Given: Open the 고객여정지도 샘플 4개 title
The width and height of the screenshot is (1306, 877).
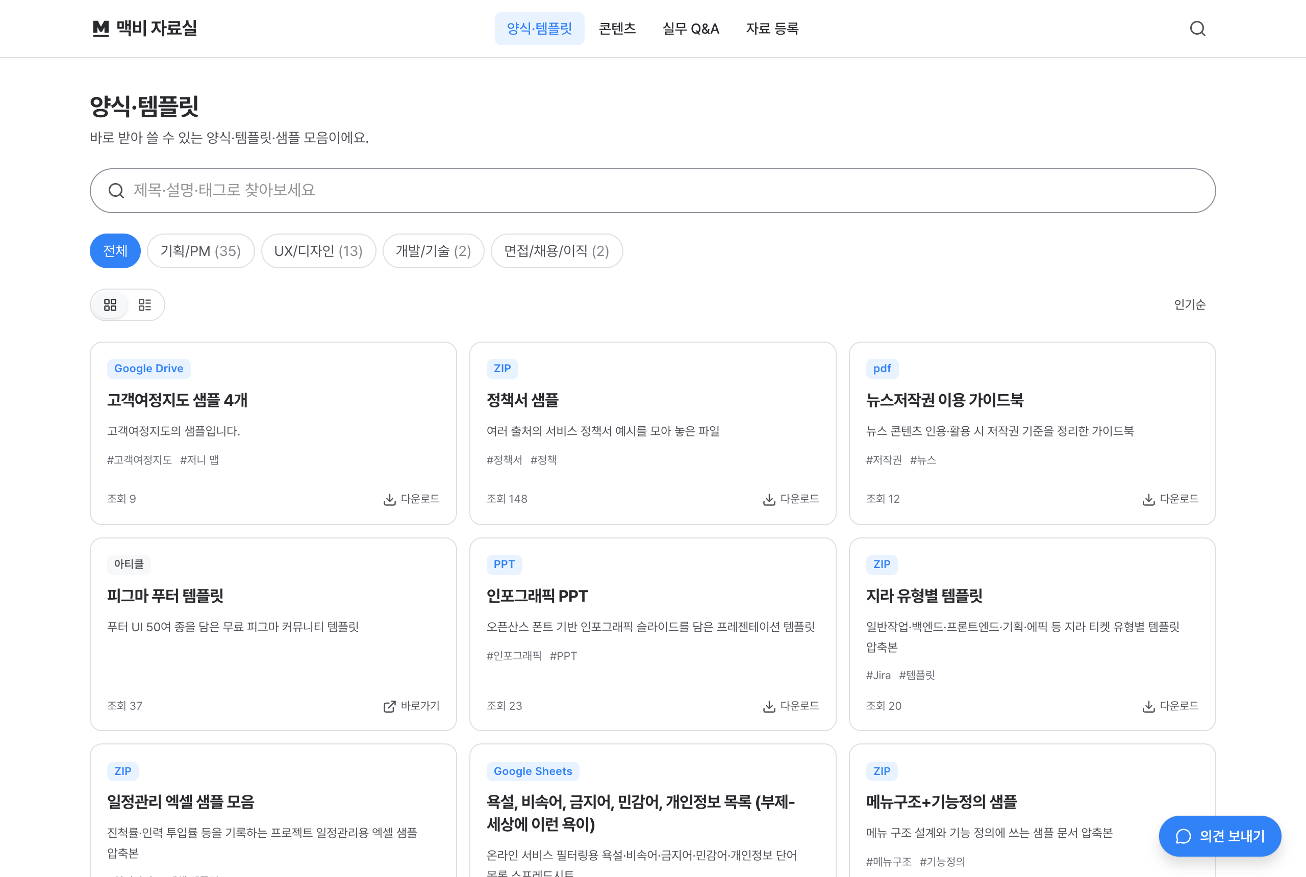Looking at the screenshot, I should (178, 400).
